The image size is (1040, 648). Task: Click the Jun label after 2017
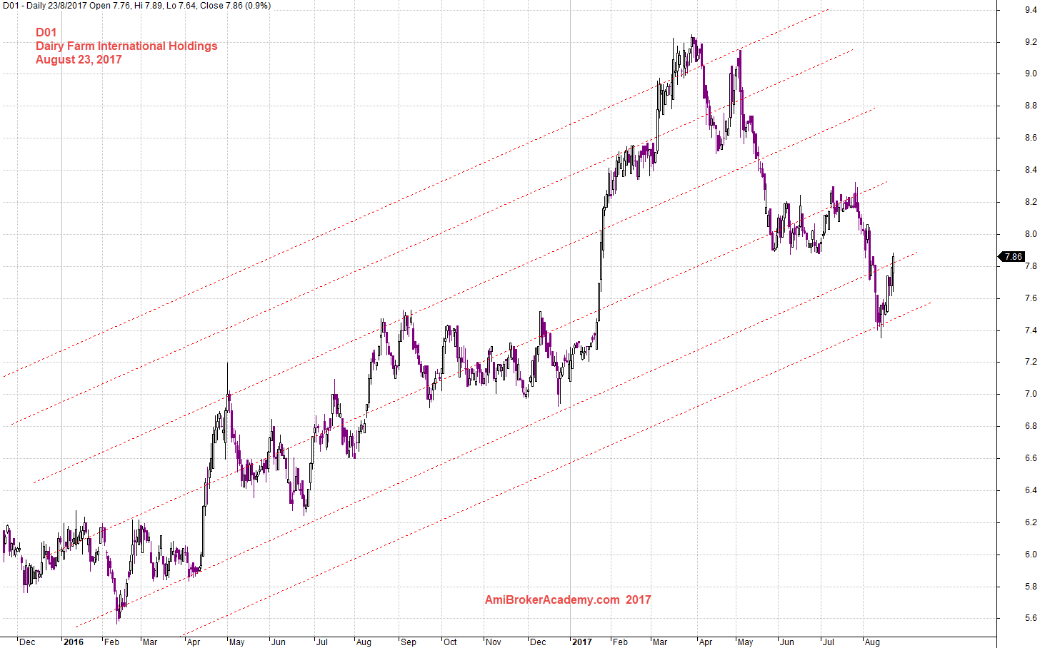787,642
